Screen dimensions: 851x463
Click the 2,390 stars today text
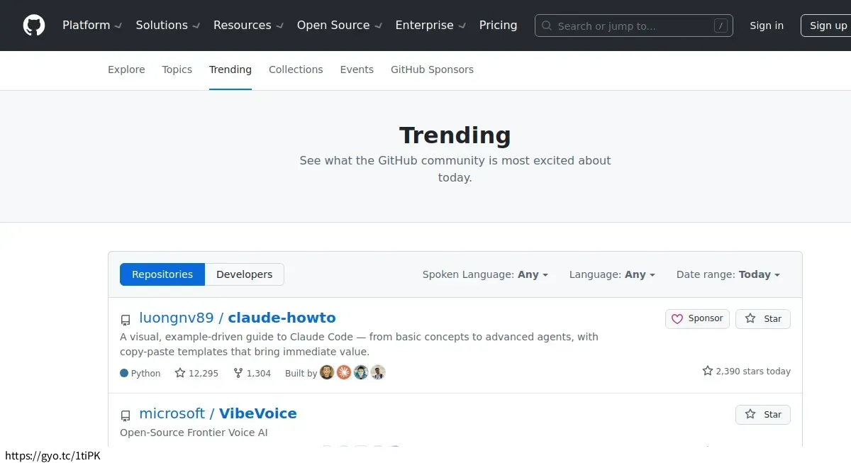click(x=753, y=371)
